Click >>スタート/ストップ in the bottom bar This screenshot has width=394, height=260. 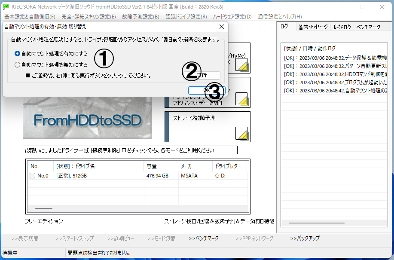tap(75, 239)
